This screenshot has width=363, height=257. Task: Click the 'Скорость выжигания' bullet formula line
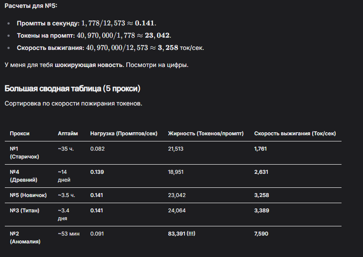click(x=110, y=48)
